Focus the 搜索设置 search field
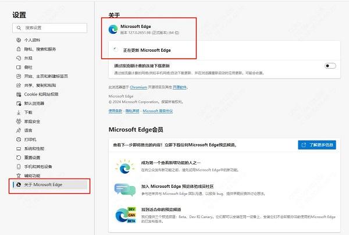Screen dimensions: 349x235 point(49,28)
